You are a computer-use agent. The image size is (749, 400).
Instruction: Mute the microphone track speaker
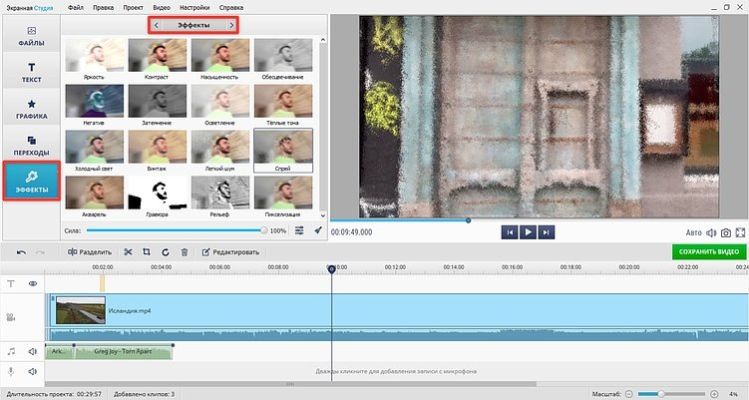[33, 371]
